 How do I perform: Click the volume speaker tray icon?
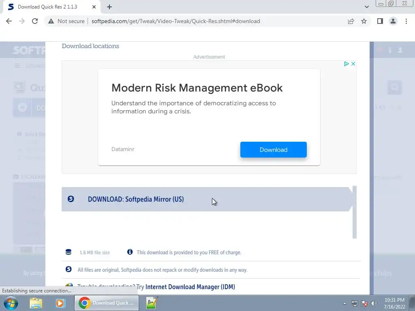click(x=374, y=303)
